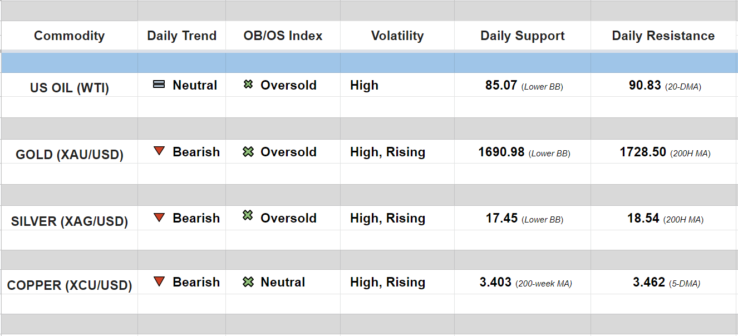This screenshot has height=336, width=738.
Task: Click the neutral trend icon for US Oil
Action: 159,85
